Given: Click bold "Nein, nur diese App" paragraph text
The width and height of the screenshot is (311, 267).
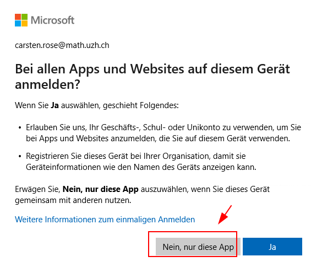Looking at the screenshot, I should pyautogui.click(x=101, y=189).
